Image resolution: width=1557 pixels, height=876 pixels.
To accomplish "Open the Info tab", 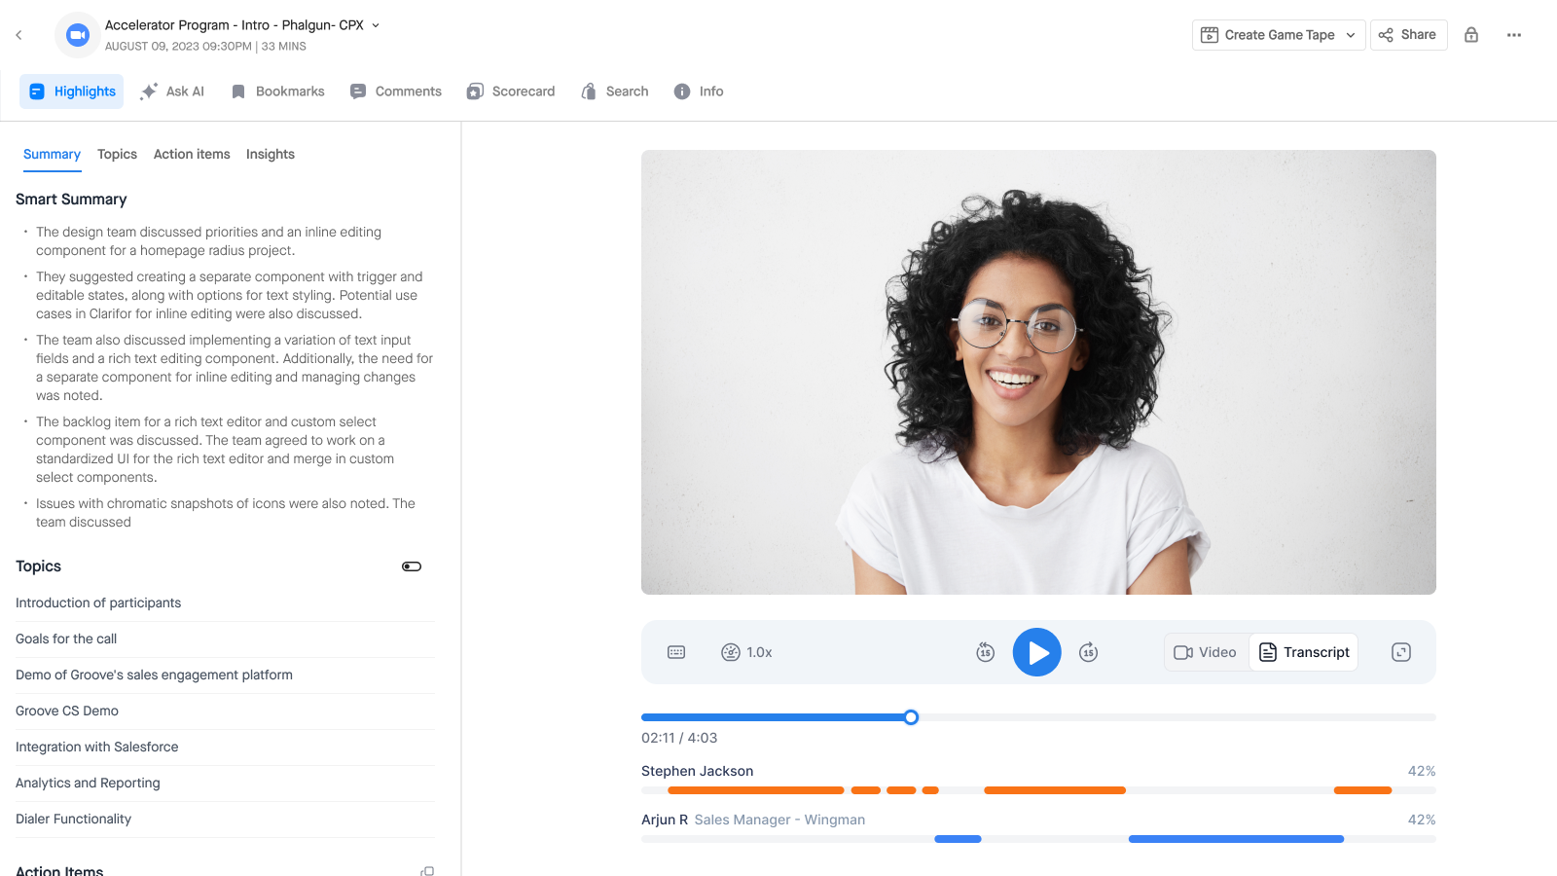I will (699, 91).
